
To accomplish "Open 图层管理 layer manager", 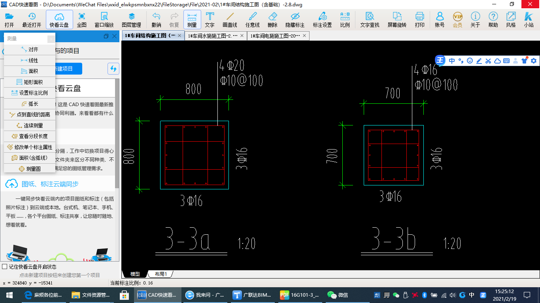I will [x=132, y=20].
